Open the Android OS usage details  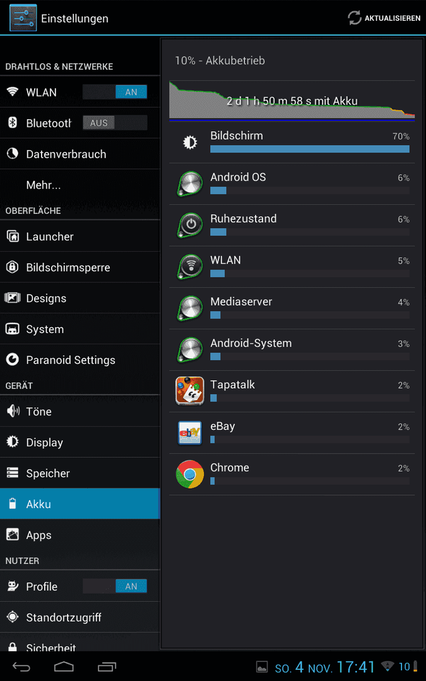click(x=292, y=183)
